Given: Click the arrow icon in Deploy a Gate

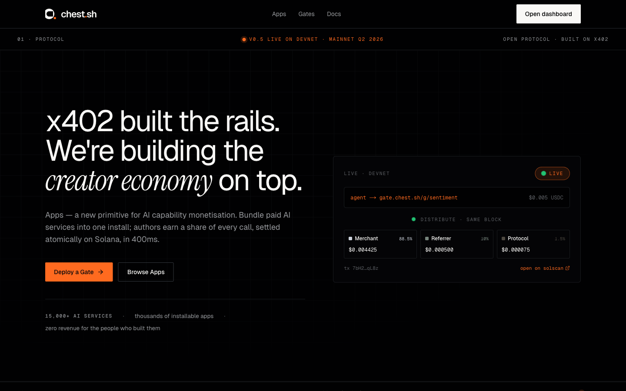Looking at the screenshot, I should point(101,272).
